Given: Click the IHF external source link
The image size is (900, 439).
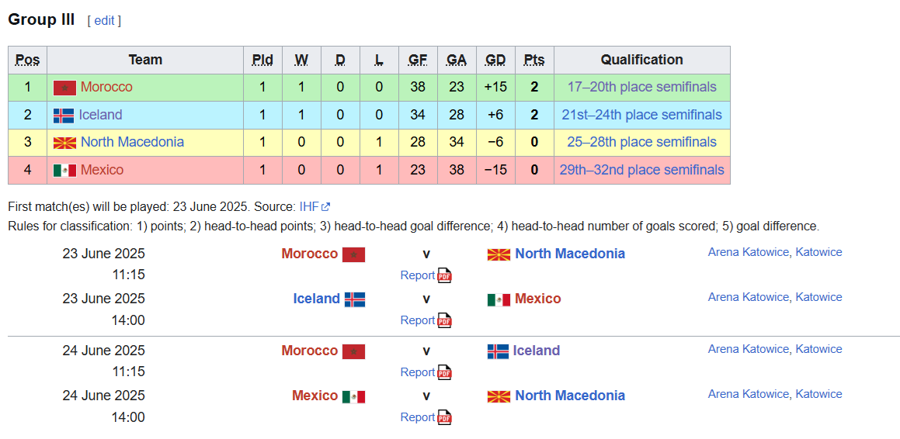Looking at the screenshot, I should click(314, 206).
